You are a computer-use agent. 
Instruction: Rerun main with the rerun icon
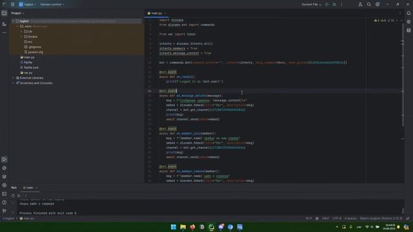[x=13, y=196]
